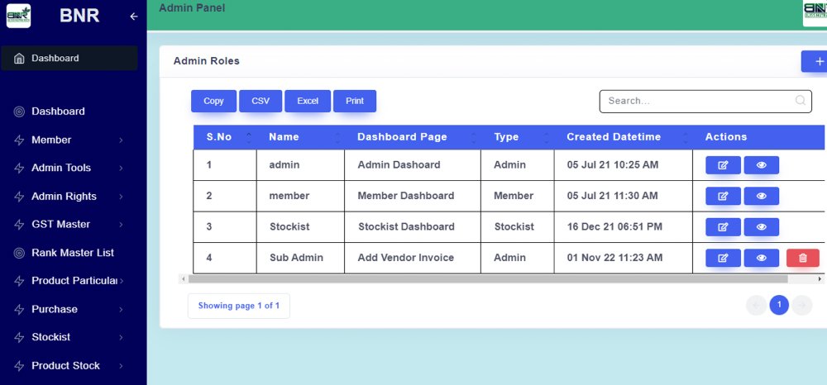The height and width of the screenshot is (385, 827).
Task: Click the search magnifier icon
Action: tap(800, 101)
